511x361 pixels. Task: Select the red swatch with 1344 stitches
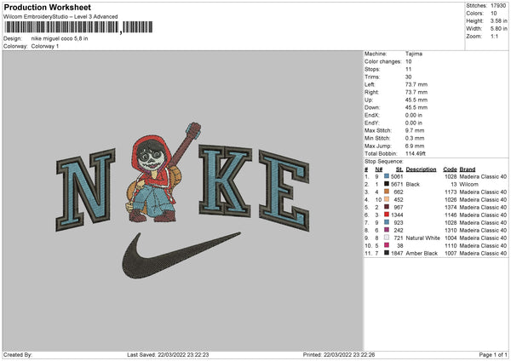point(387,215)
